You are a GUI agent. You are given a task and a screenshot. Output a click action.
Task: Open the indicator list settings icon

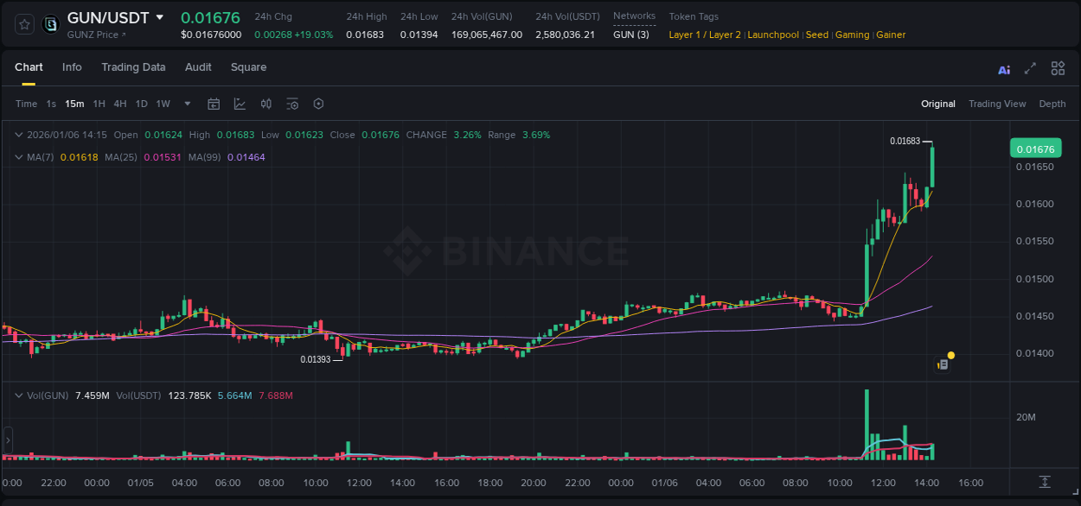coord(292,104)
